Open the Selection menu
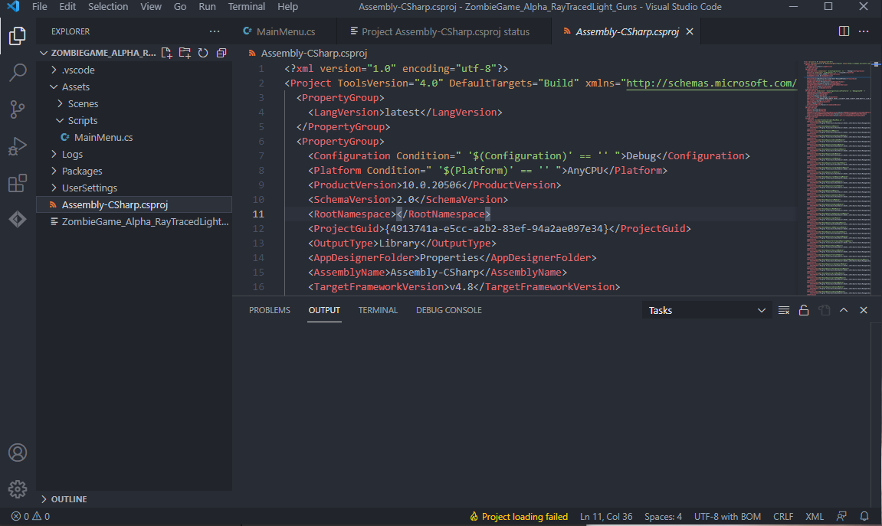Viewport: 882px width, 526px height. (x=108, y=7)
